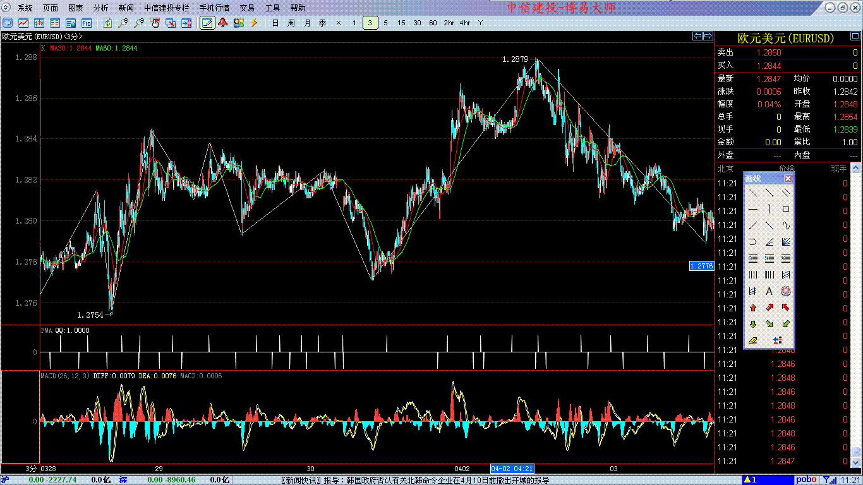Image resolution: width=863 pixels, height=485 pixels.
Task: Place a red up-right arrow marker
Action: pos(769,308)
